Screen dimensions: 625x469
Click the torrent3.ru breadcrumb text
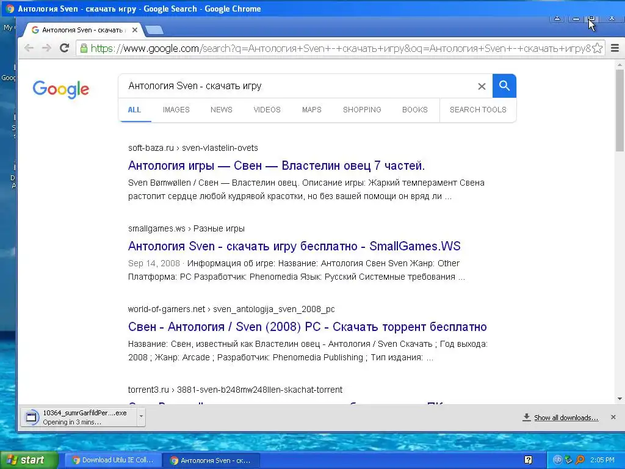coord(235,390)
